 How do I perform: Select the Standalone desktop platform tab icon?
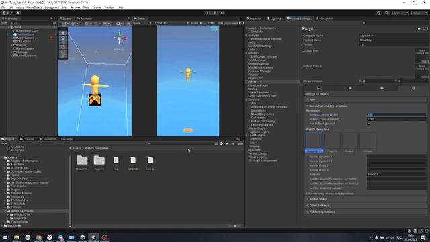point(318,88)
